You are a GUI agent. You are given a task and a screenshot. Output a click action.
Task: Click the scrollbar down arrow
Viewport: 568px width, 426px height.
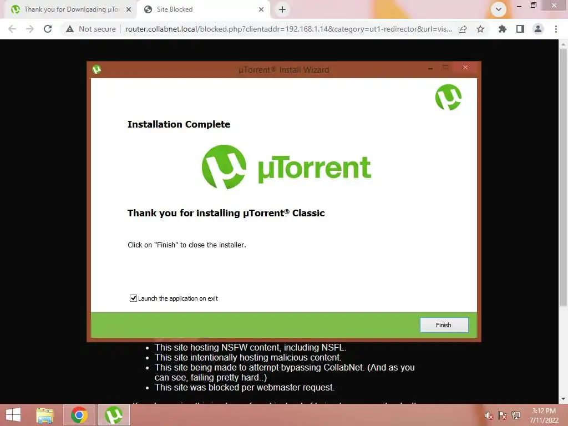(x=563, y=399)
